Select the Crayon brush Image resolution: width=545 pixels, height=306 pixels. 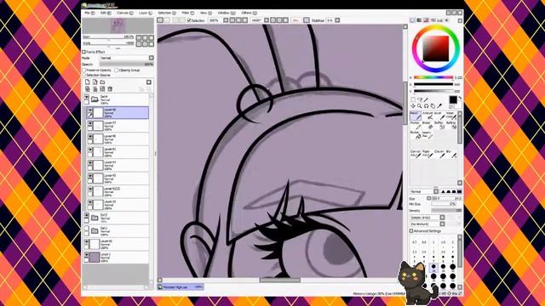pos(439,154)
